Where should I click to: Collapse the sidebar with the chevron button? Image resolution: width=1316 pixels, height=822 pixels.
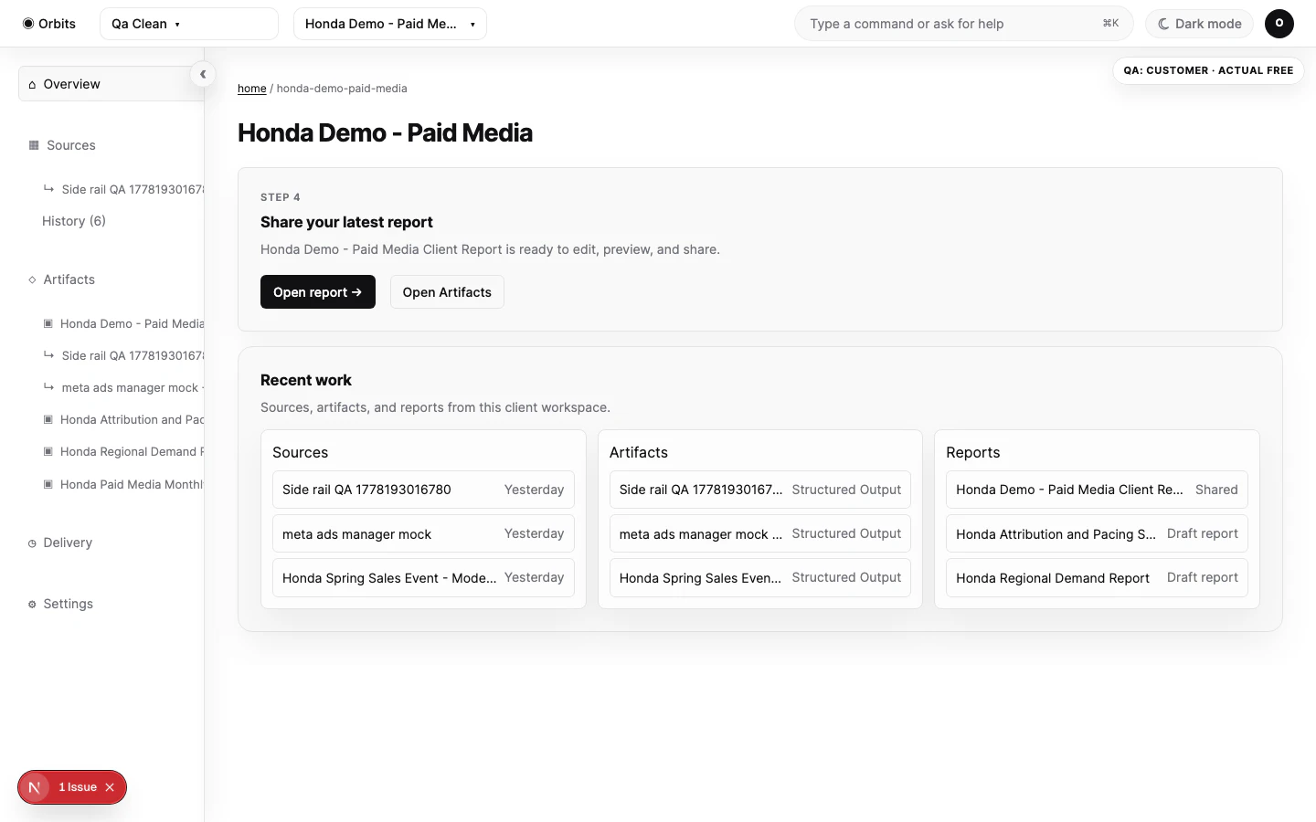point(203,75)
